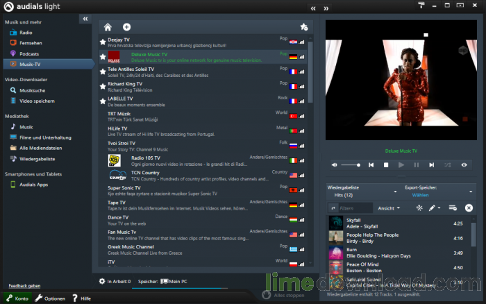Select Dance TV channel
Image resolution: width=486 pixels, height=304 pixels.
(x=203, y=220)
